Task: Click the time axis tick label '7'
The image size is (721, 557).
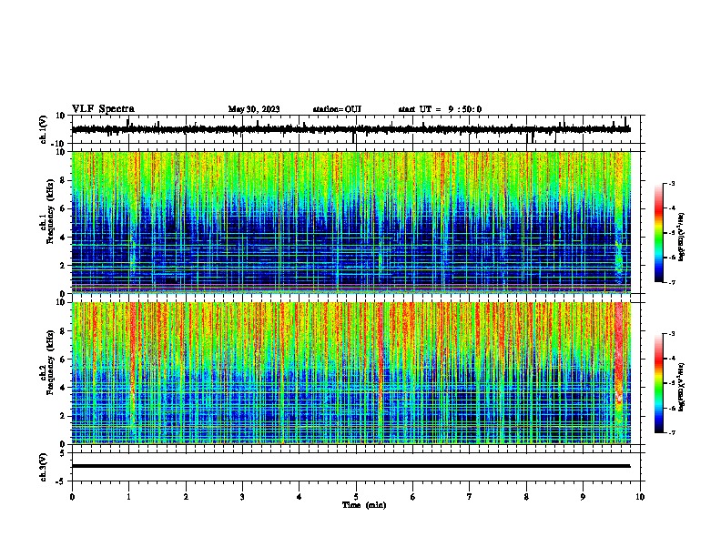Action: 470,497
